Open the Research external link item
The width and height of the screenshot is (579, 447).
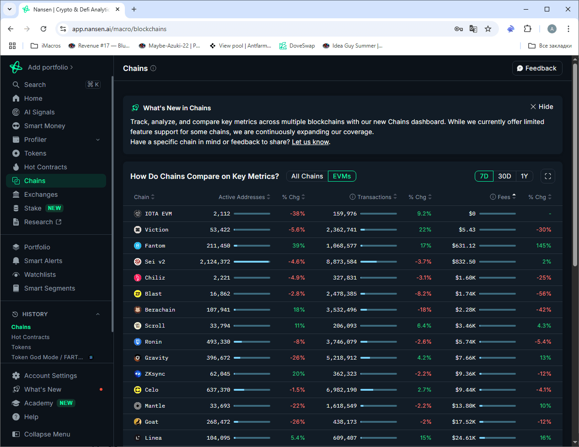(43, 222)
